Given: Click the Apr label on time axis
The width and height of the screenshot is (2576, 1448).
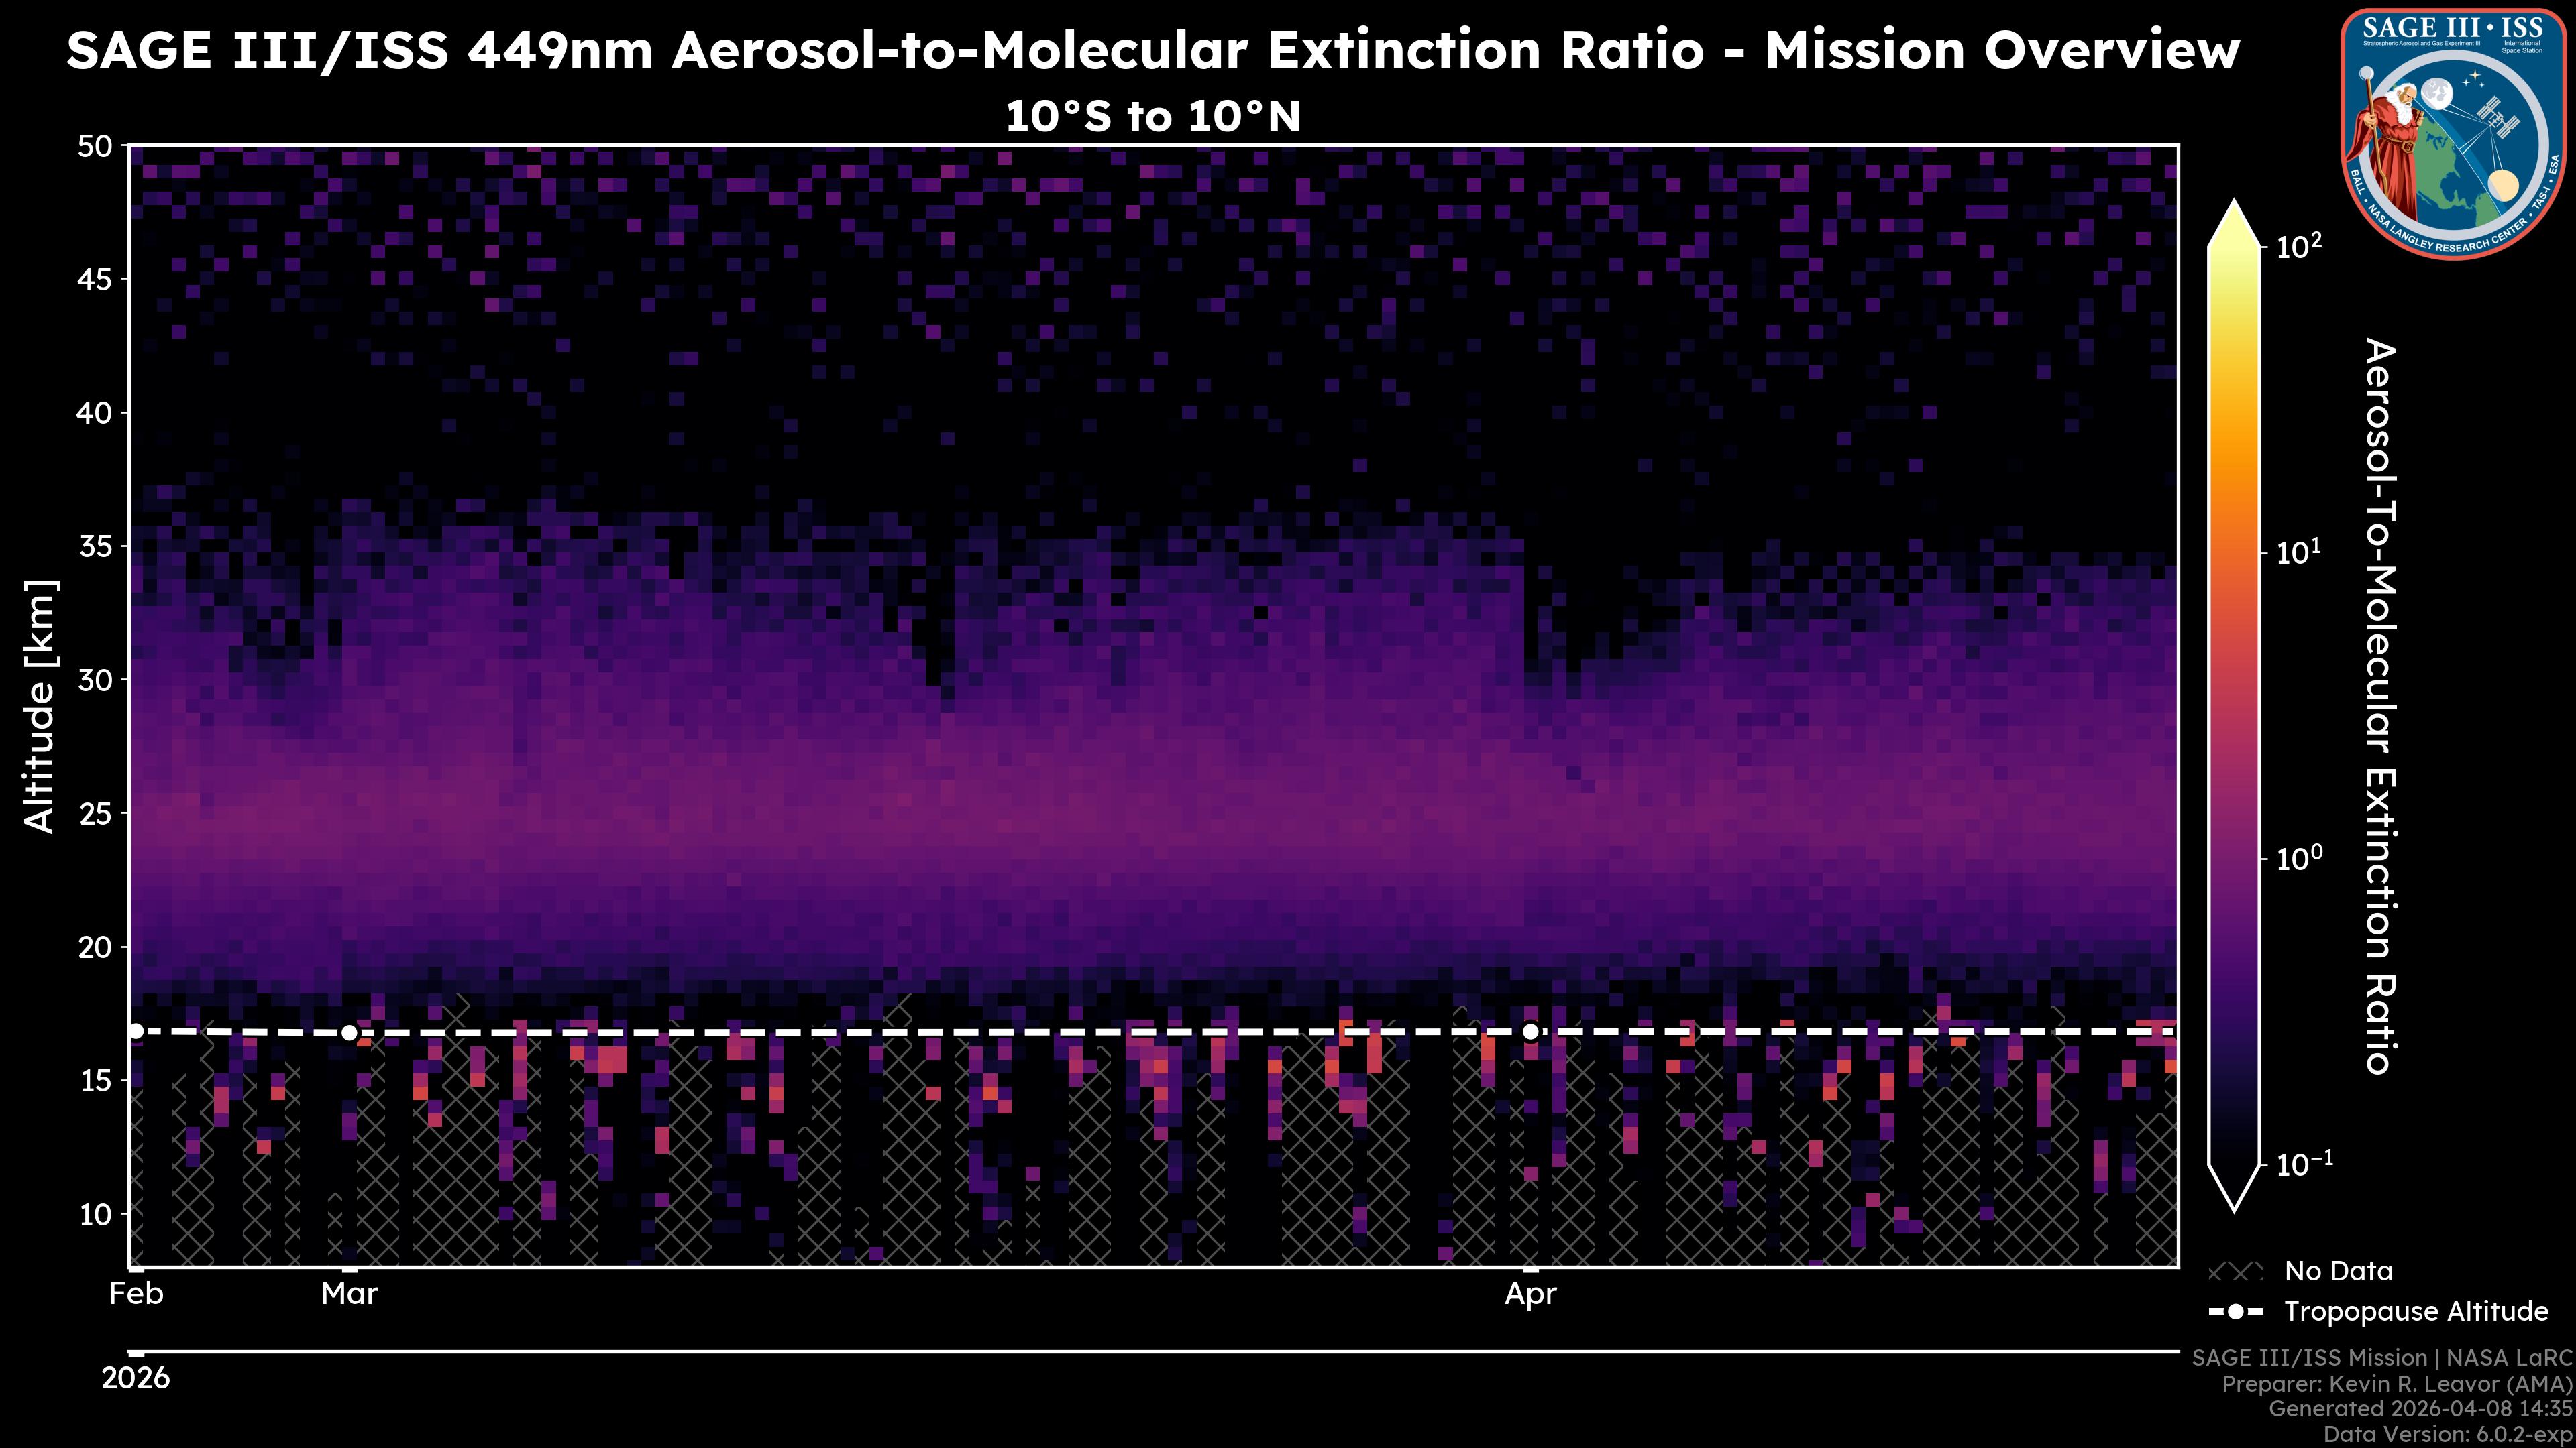Looking at the screenshot, I should (1530, 1294).
